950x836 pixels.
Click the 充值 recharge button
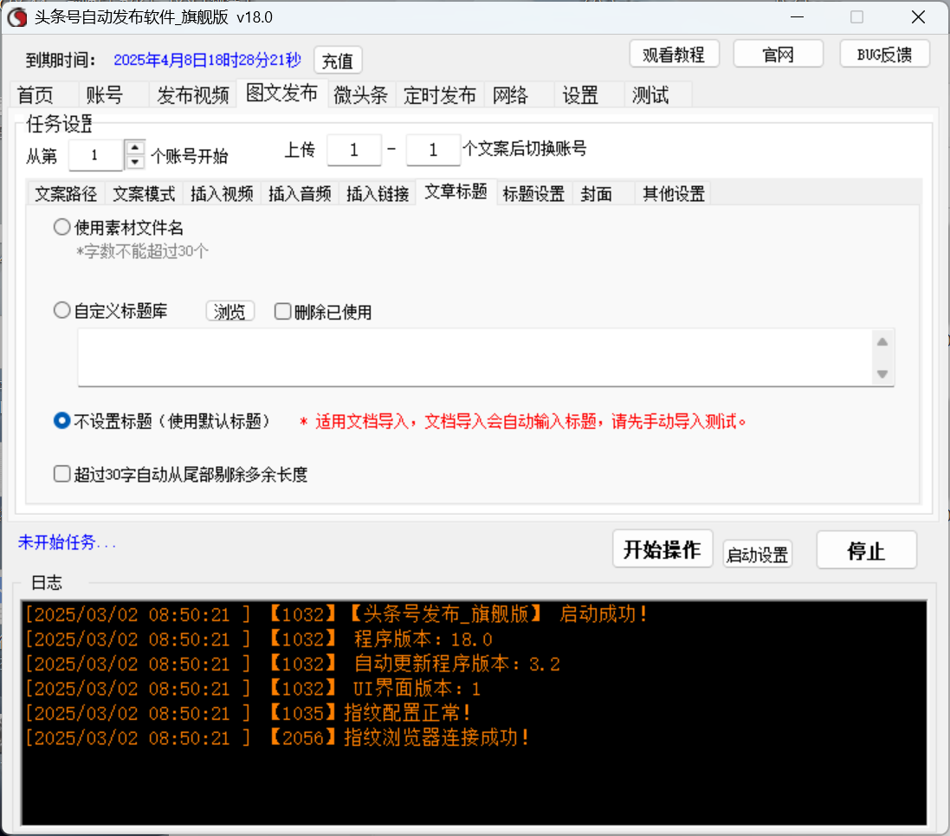point(338,61)
